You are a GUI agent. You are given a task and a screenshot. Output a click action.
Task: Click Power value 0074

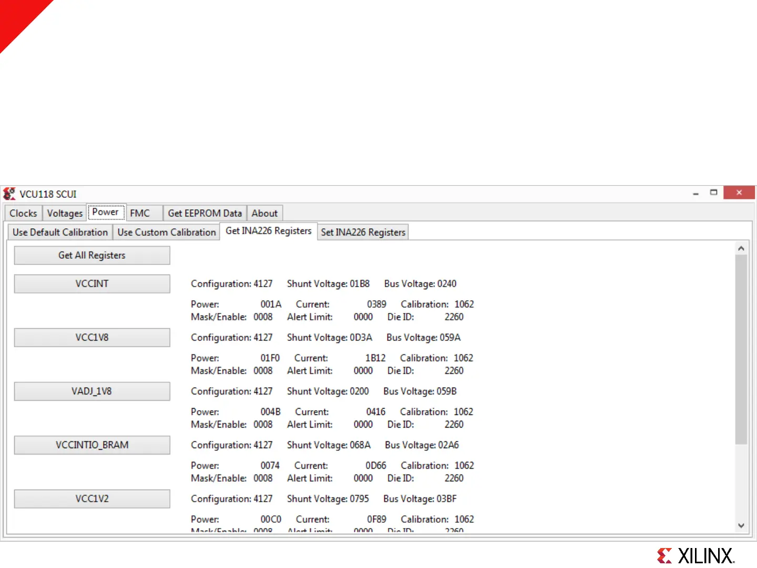point(270,465)
